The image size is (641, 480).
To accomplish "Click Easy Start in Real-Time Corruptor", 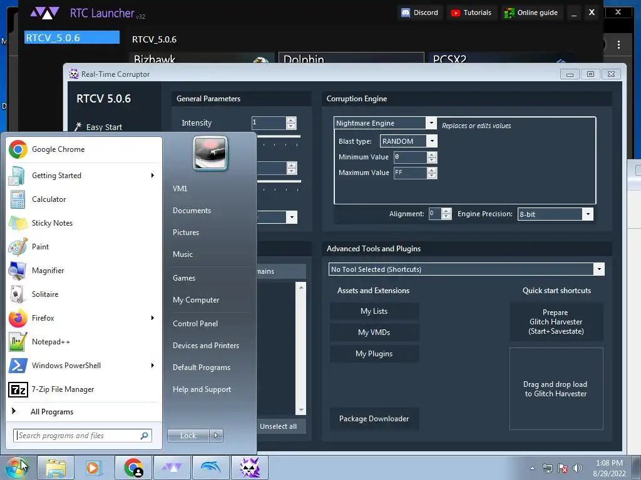I will [x=98, y=127].
